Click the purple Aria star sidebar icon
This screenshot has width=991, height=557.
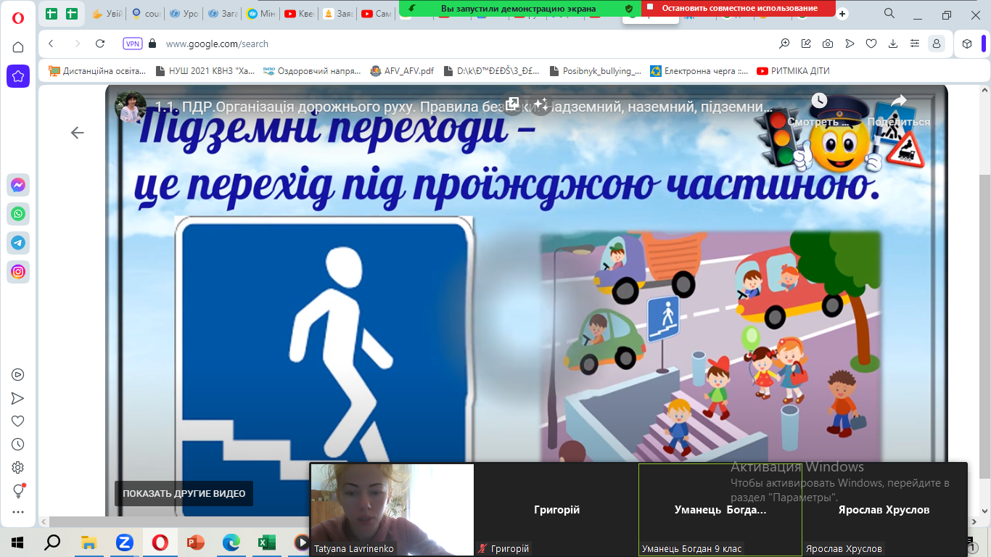[x=18, y=75]
